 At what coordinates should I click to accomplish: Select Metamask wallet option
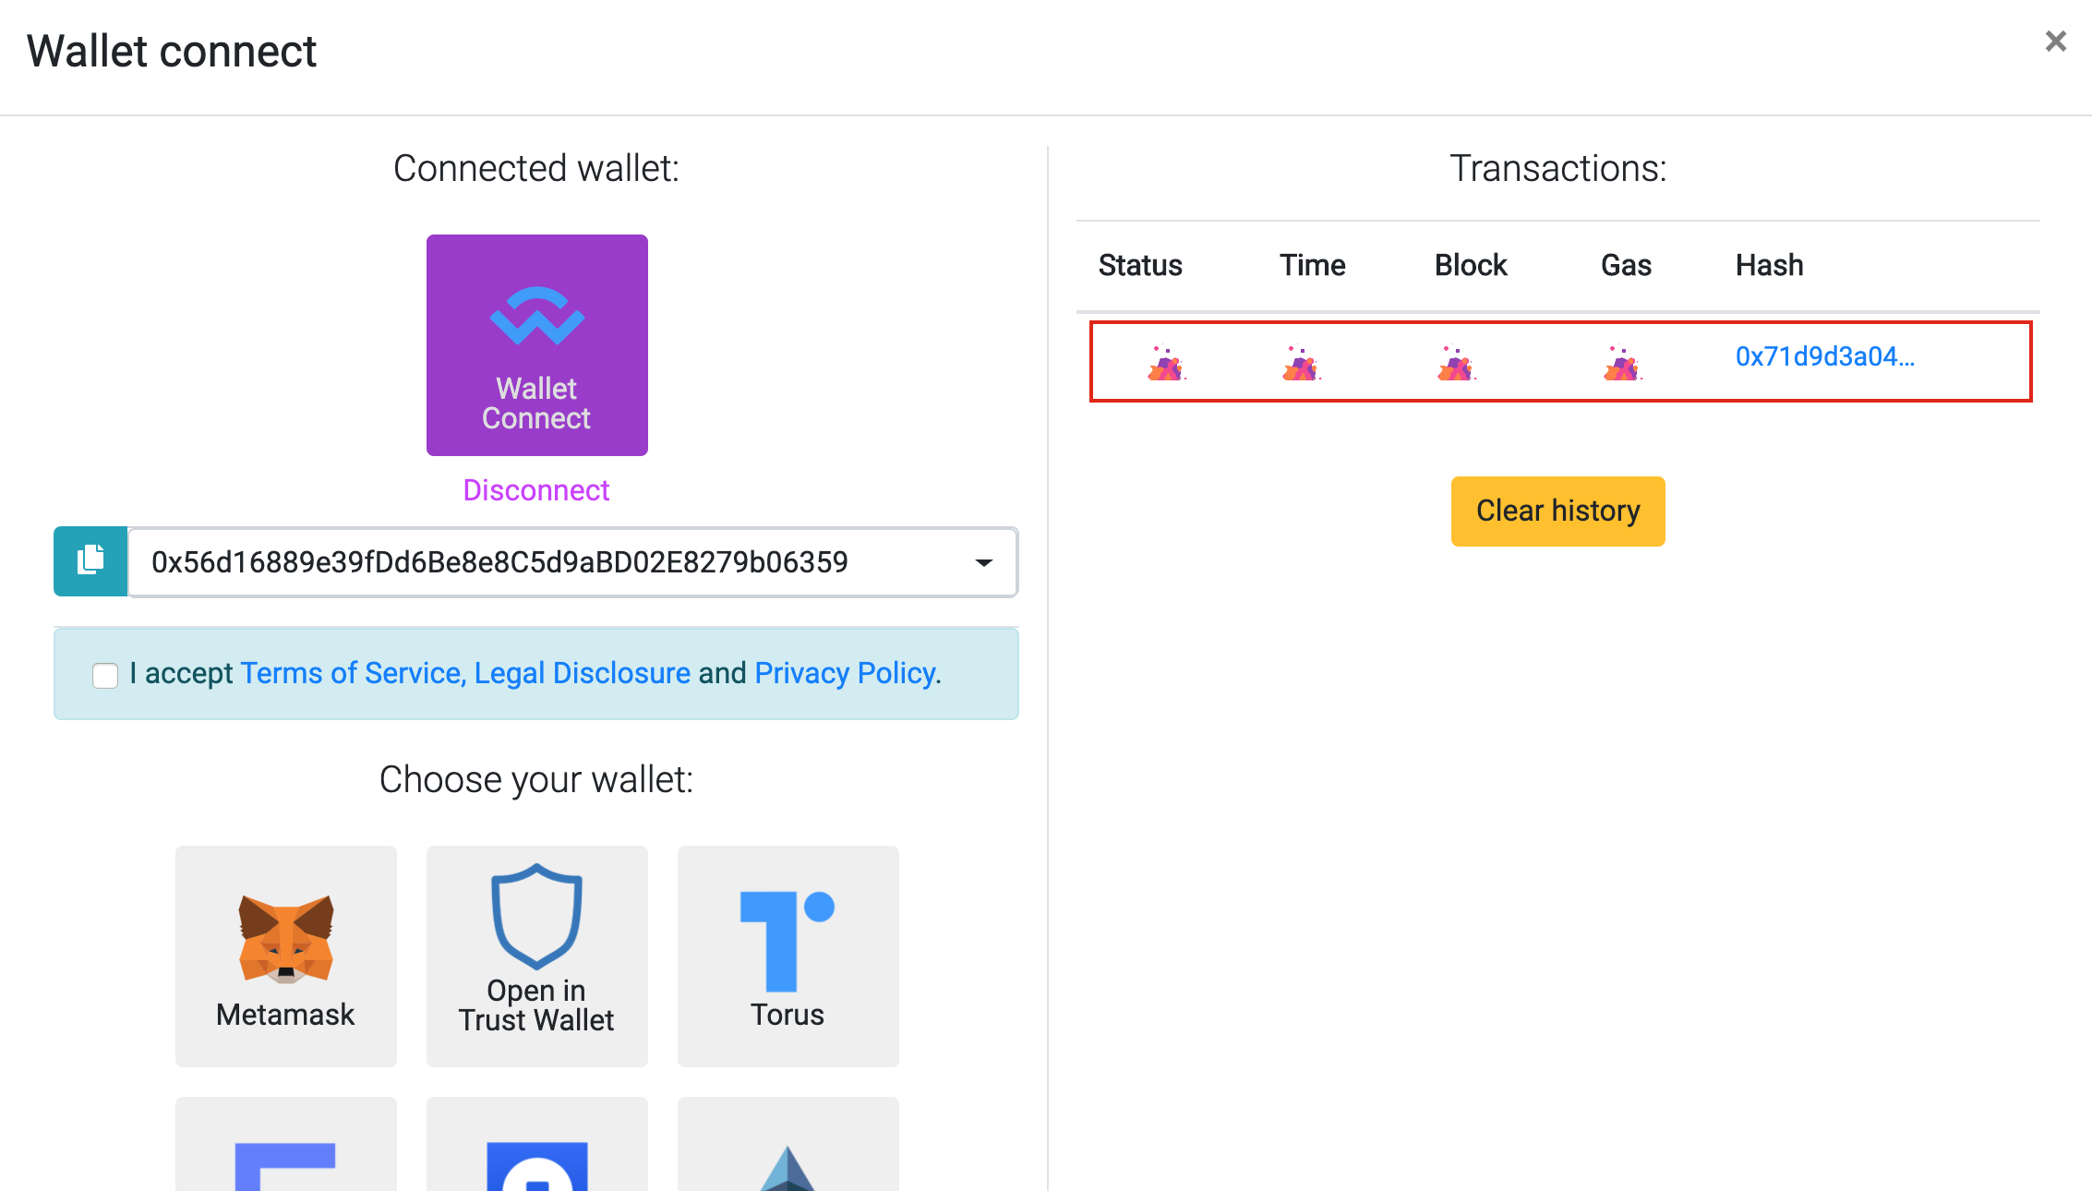pos(286,956)
